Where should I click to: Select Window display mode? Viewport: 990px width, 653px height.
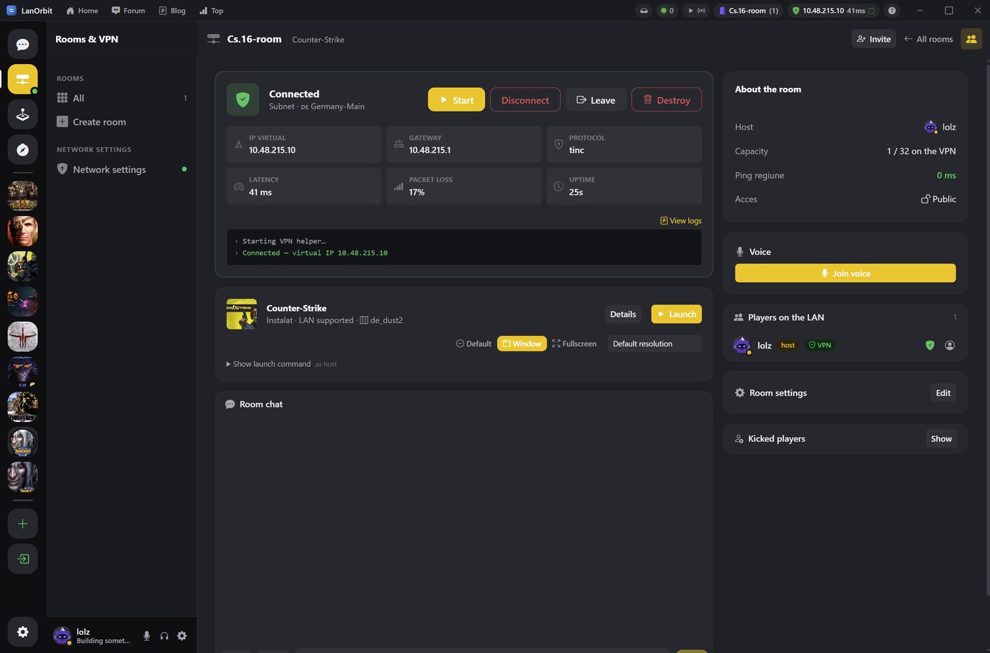522,343
